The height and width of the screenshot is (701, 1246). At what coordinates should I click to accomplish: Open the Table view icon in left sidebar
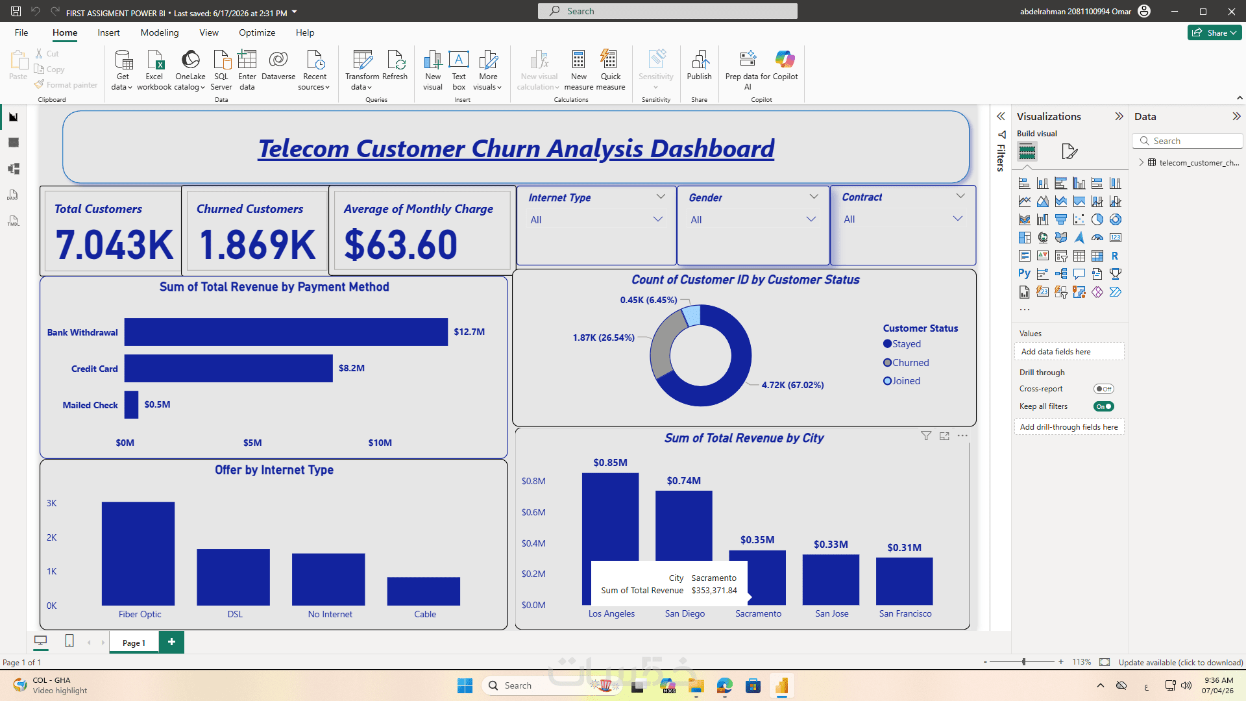point(13,143)
